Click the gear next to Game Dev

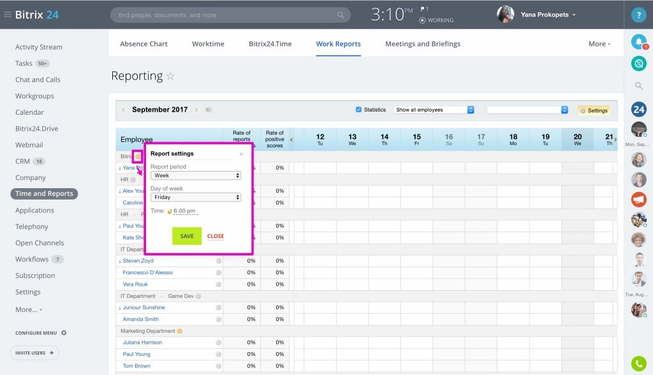198,297
